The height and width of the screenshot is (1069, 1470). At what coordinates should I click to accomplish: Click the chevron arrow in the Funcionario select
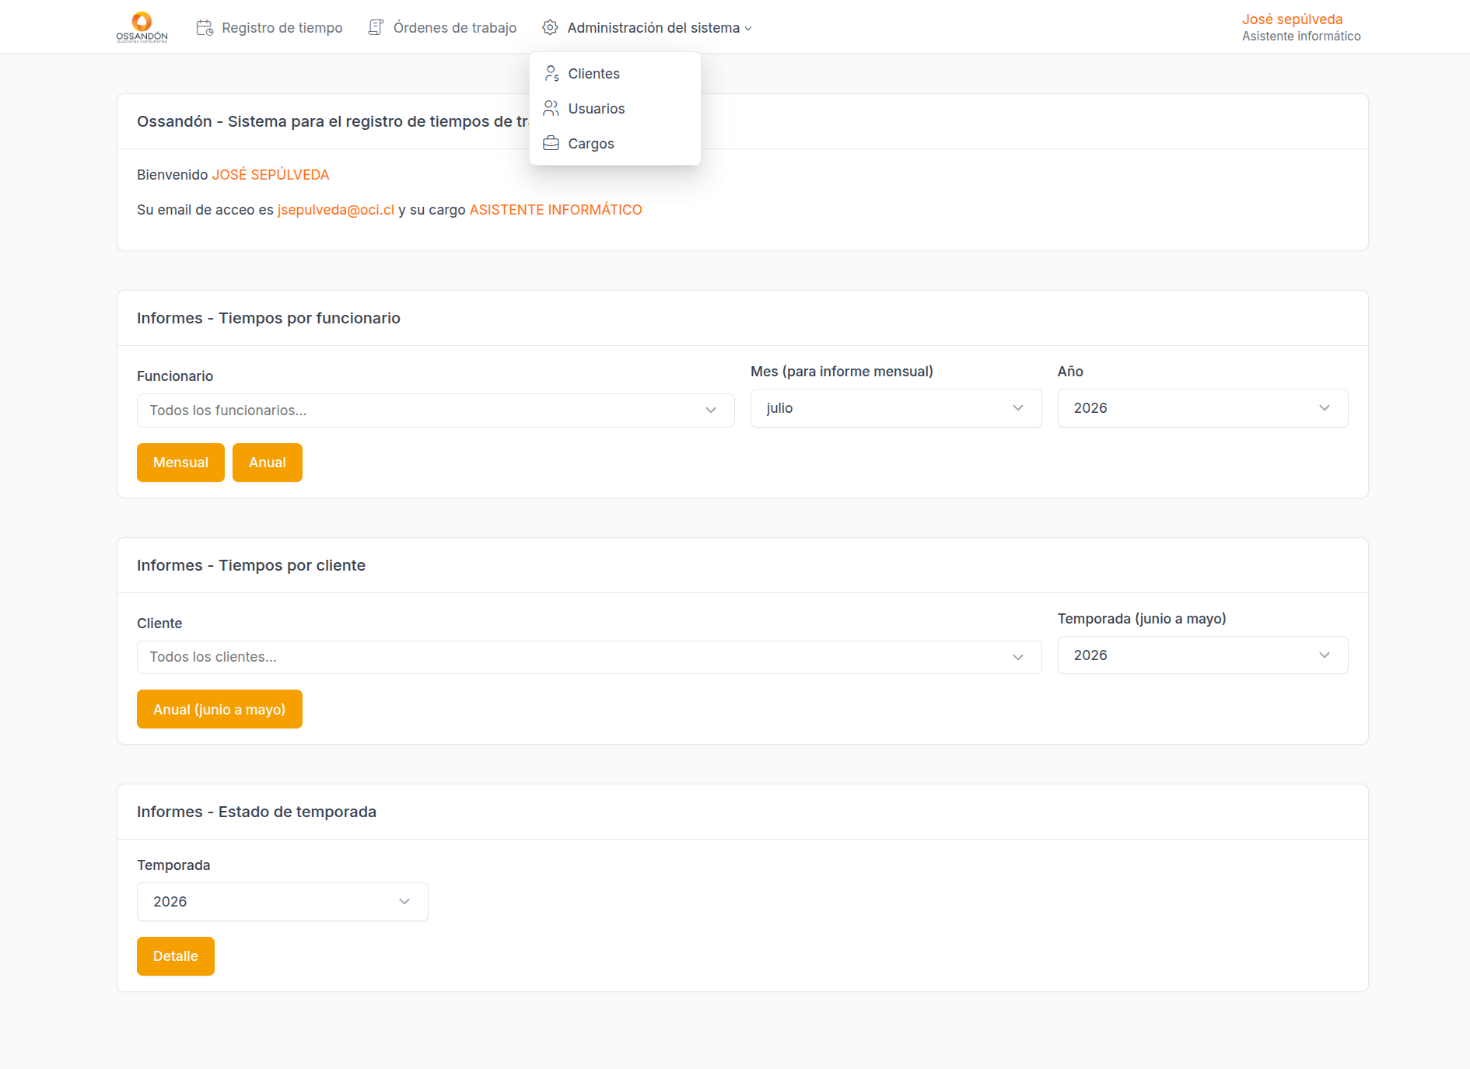(x=711, y=410)
